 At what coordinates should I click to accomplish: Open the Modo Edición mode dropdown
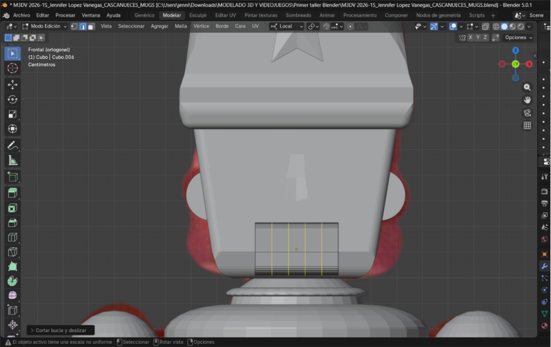point(44,26)
